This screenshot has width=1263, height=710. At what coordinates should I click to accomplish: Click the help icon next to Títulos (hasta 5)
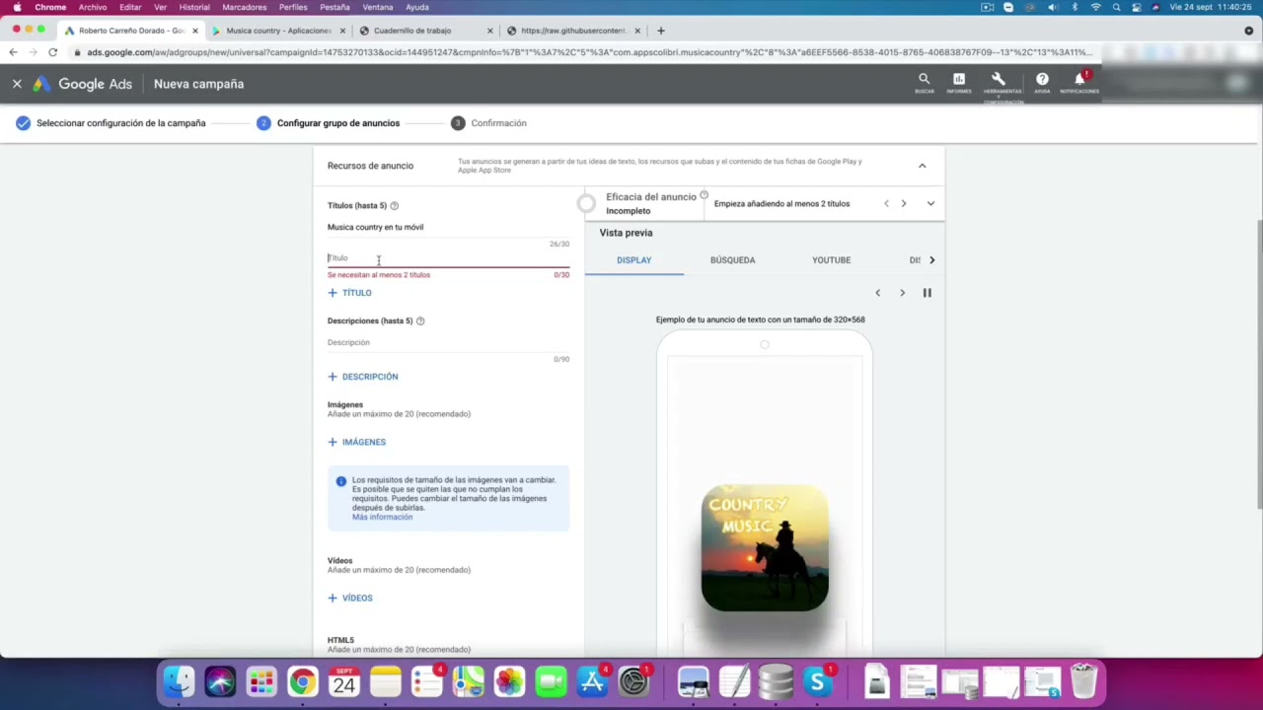394,205
